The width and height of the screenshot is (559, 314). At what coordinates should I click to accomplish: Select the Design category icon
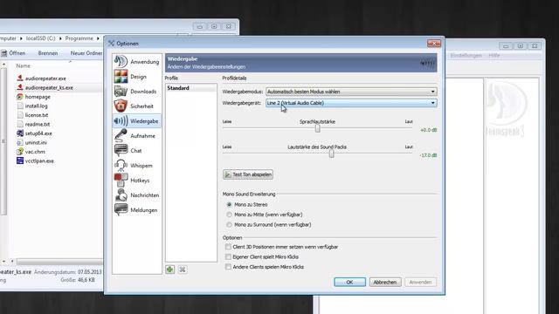121,77
